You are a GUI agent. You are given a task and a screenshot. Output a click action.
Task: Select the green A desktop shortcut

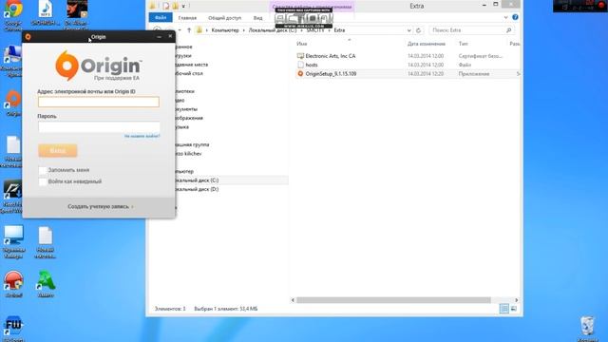pyautogui.click(x=46, y=284)
